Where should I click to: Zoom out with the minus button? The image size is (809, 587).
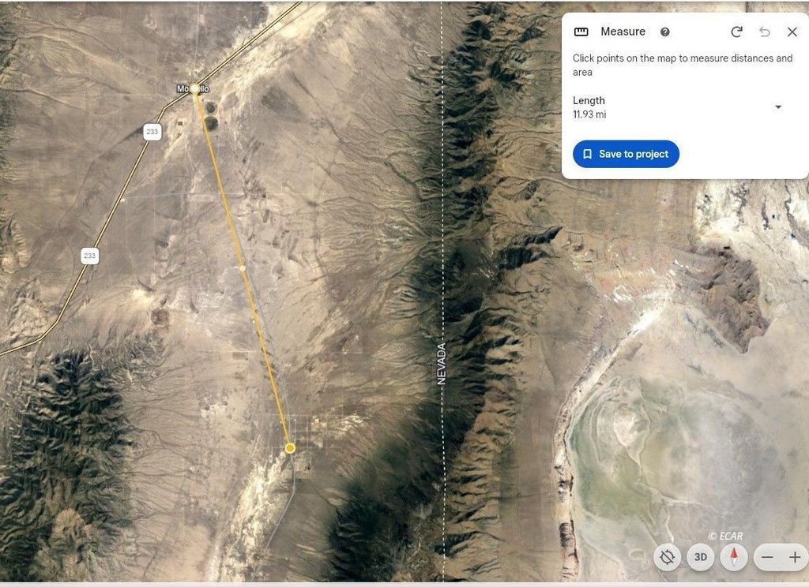click(x=767, y=557)
